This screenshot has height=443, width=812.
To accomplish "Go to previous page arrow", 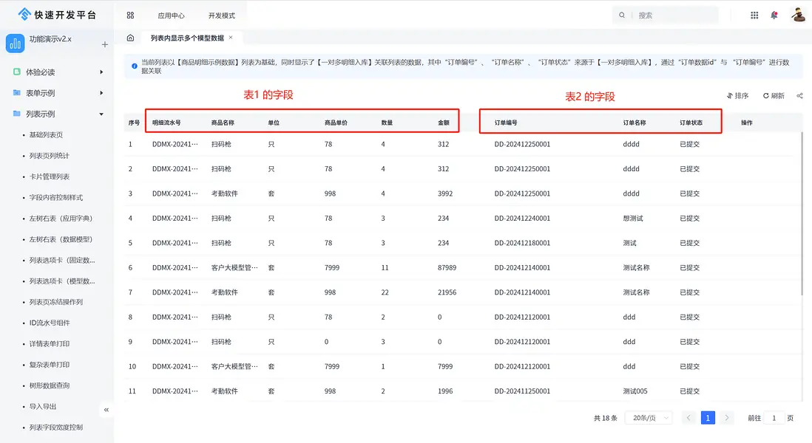I will 688,418.
